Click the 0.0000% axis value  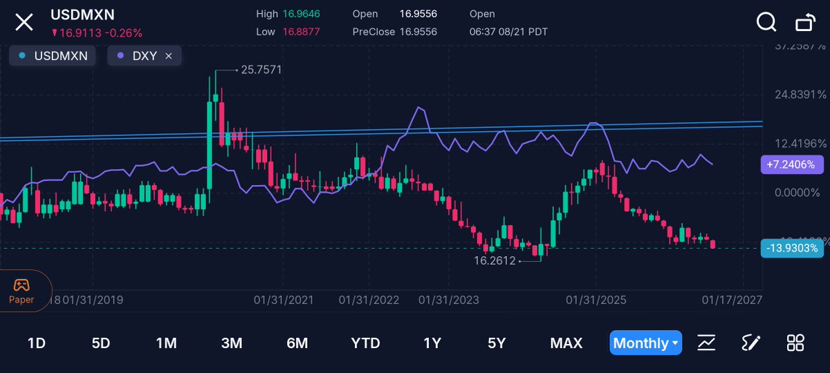tap(799, 192)
